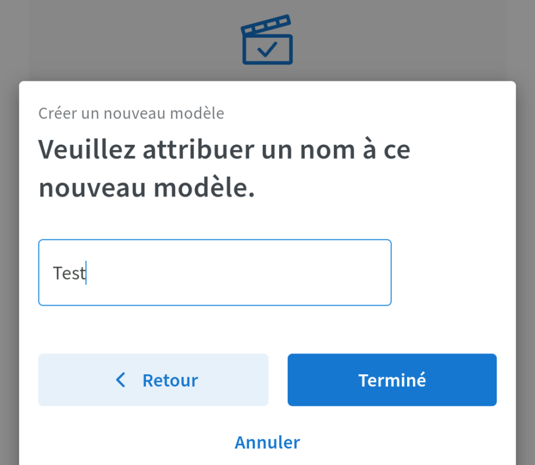Click the left chevron icon beside Retour
The width and height of the screenshot is (535, 465).
coord(121,380)
